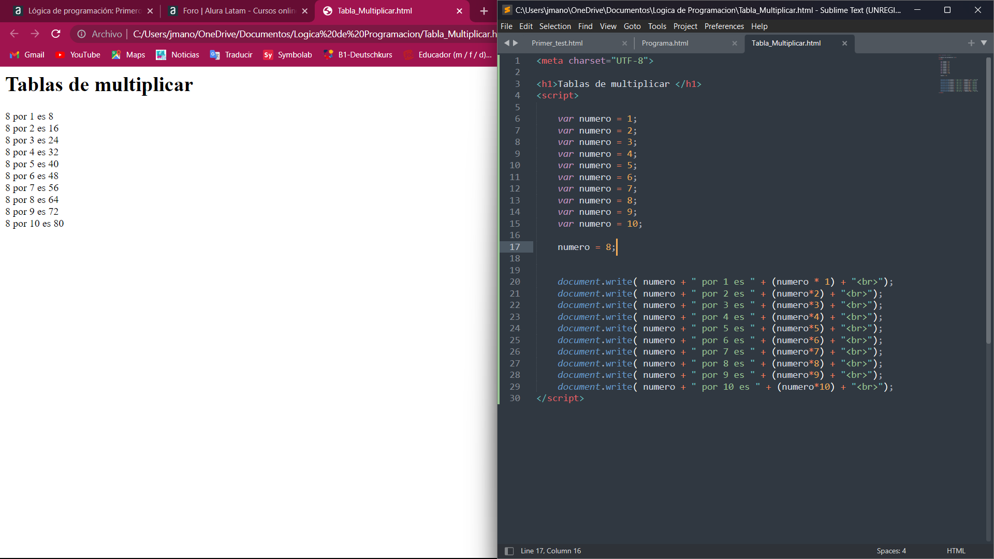Image resolution: width=994 pixels, height=559 pixels.
Task: Close Programa.html editor tab
Action: point(734,43)
